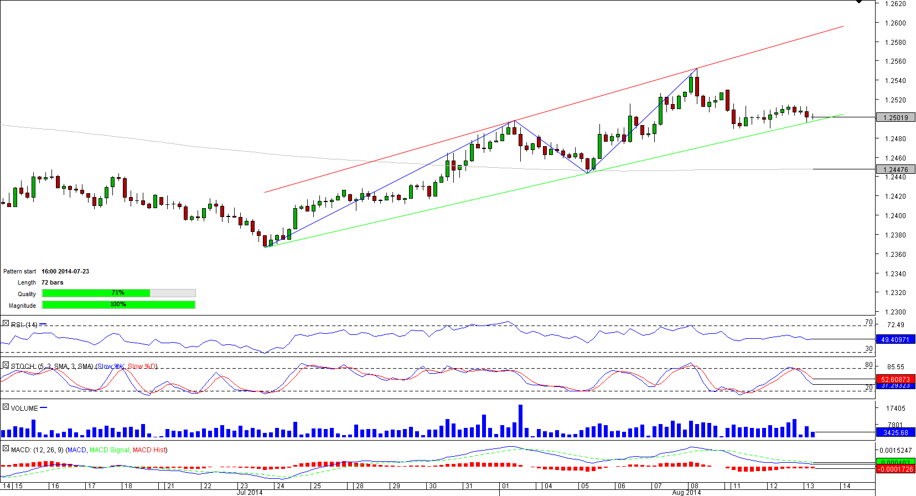Close the MACD indicator panel
Screen dimensions: 916x496
[x=6, y=449]
